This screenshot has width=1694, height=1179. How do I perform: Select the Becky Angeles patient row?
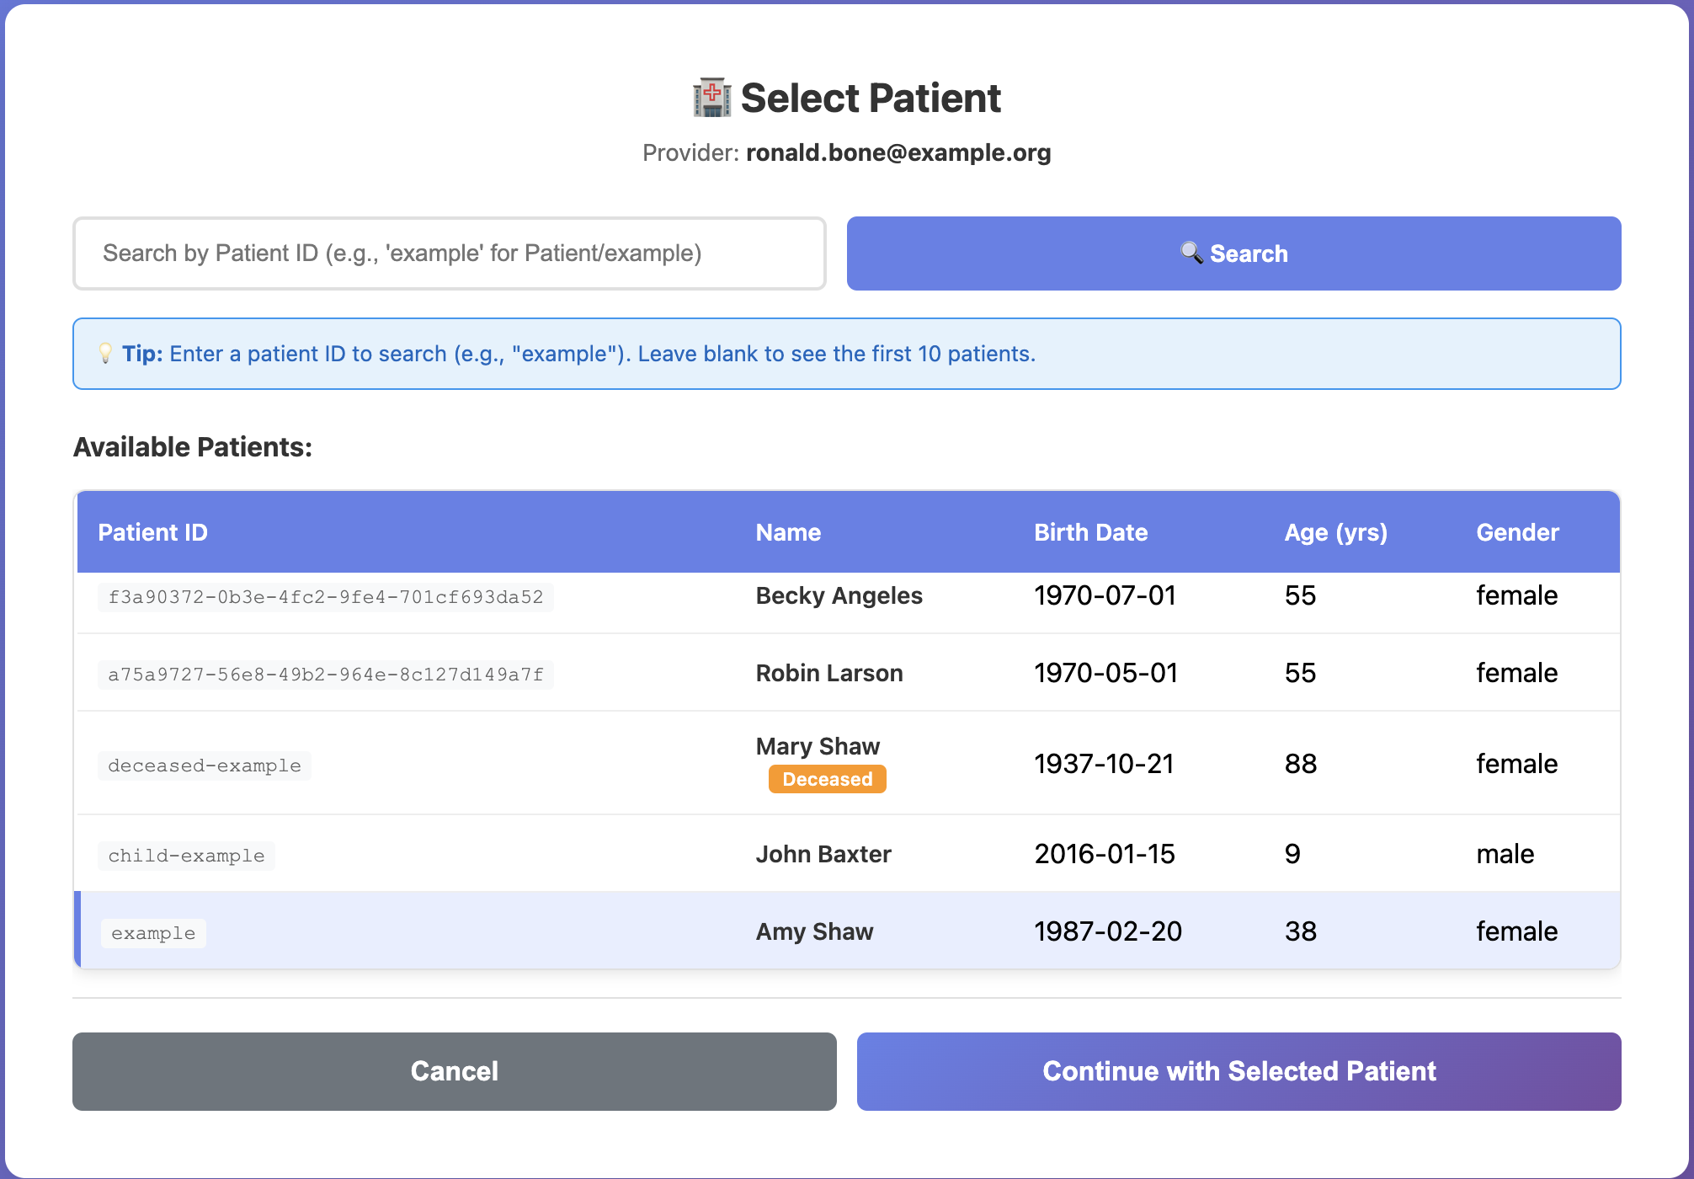point(839,596)
